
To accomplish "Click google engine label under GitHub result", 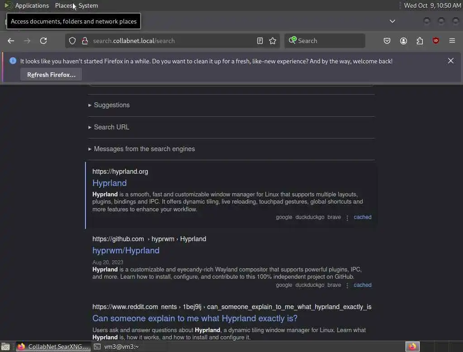I will click(284, 285).
